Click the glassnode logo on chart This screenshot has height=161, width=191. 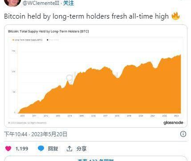[x=173, y=122]
